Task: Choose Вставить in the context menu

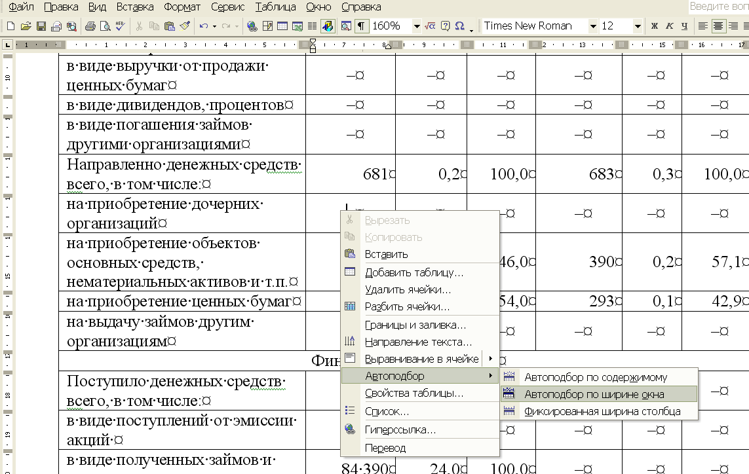Action: (x=420, y=255)
